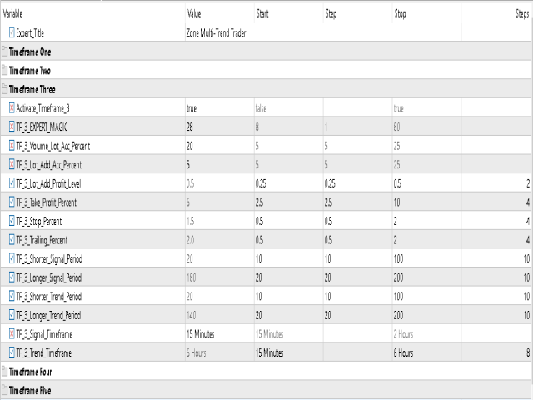
Task: Edit the TF_3_Longer_Signal_Period stop value 200
Action: point(398,277)
